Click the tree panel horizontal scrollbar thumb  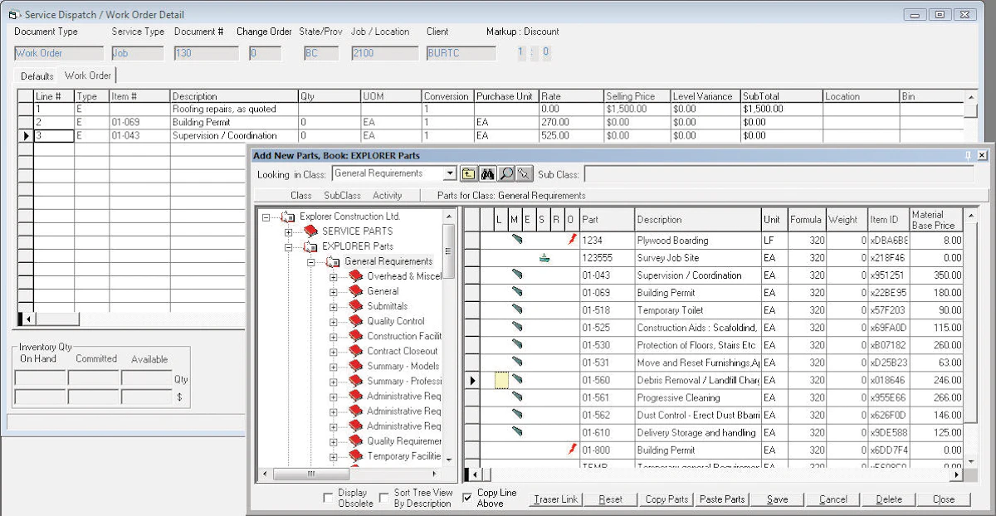[x=311, y=474]
